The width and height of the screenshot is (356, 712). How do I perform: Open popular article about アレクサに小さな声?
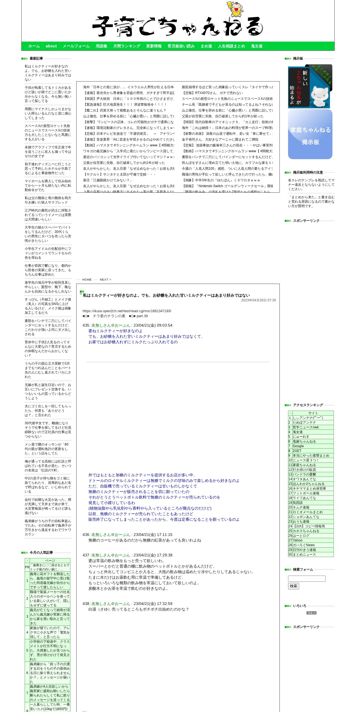tap(50, 632)
